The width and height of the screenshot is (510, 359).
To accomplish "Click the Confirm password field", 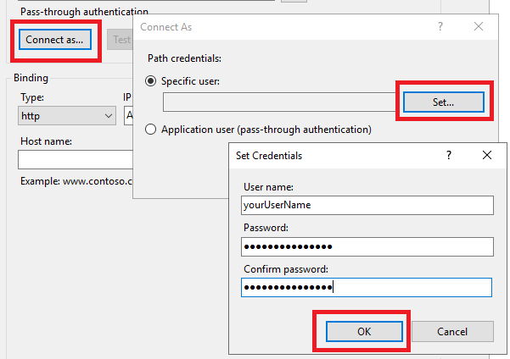I will 367,288.
